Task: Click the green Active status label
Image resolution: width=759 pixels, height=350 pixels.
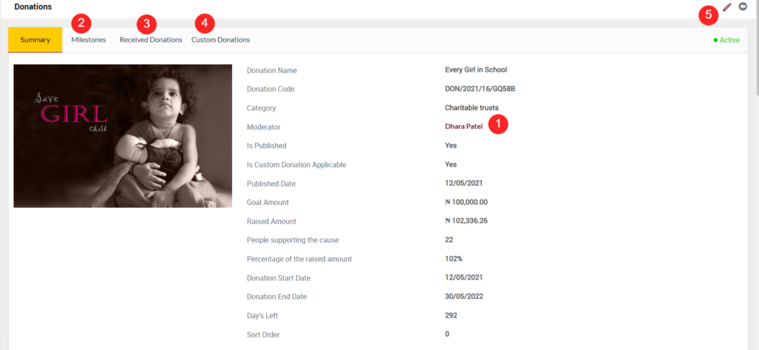Action: point(726,40)
